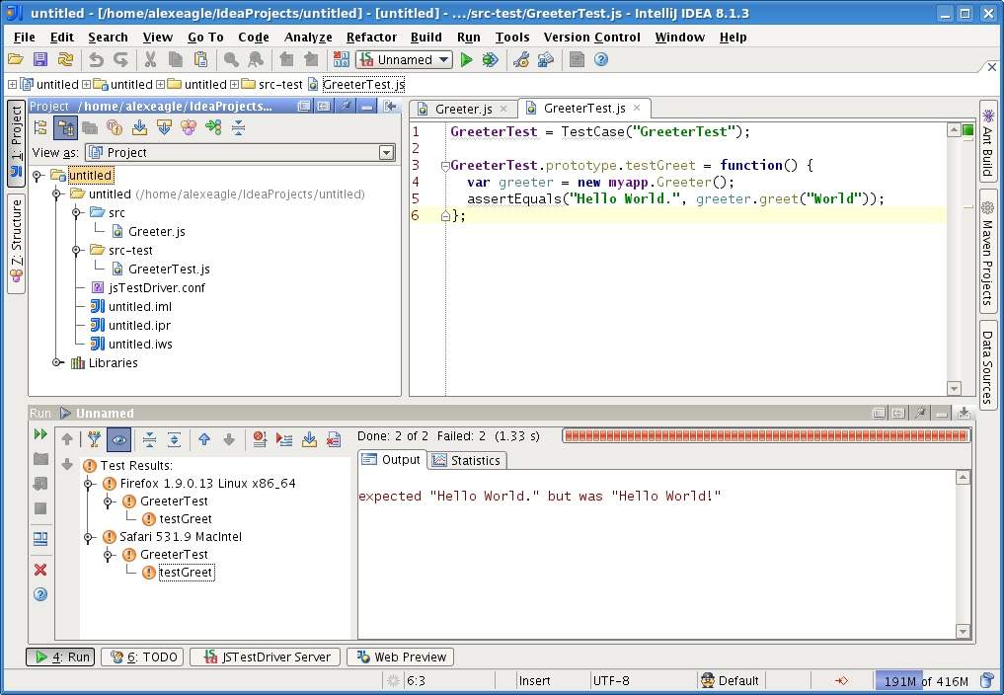Click the Make Project binary icon
The height and width of the screenshot is (695, 1004).
click(342, 59)
